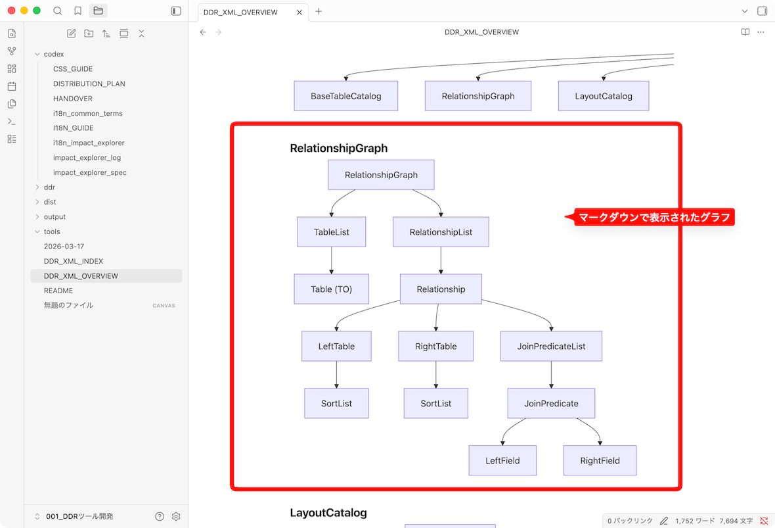Create a new folder using the folder-plus icon

point(89,34)
